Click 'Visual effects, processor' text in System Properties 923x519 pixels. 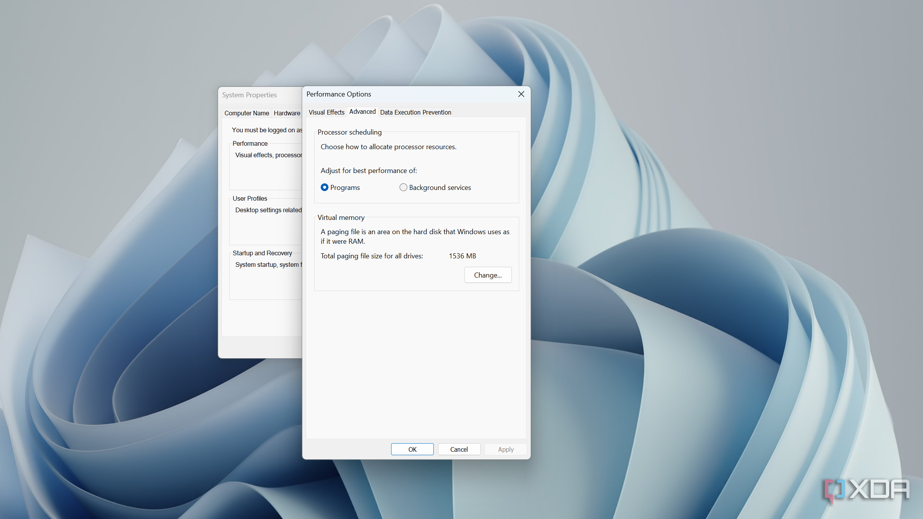(268, 155)
